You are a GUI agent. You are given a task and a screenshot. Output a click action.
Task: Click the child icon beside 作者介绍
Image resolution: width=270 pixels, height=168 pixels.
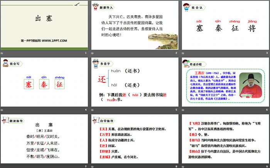click(x=186, y=64)
